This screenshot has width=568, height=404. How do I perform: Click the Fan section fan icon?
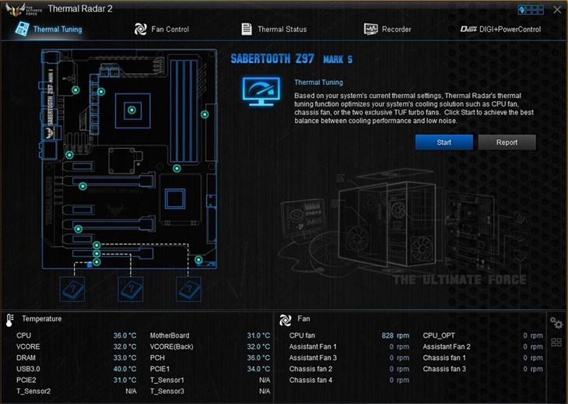pos(285,320)
